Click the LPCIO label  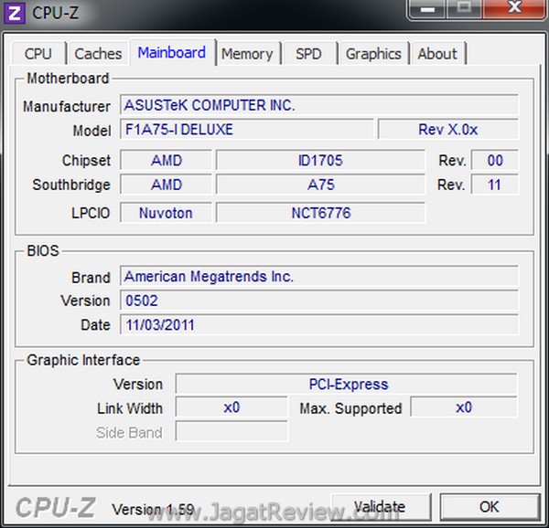point(91,213)
